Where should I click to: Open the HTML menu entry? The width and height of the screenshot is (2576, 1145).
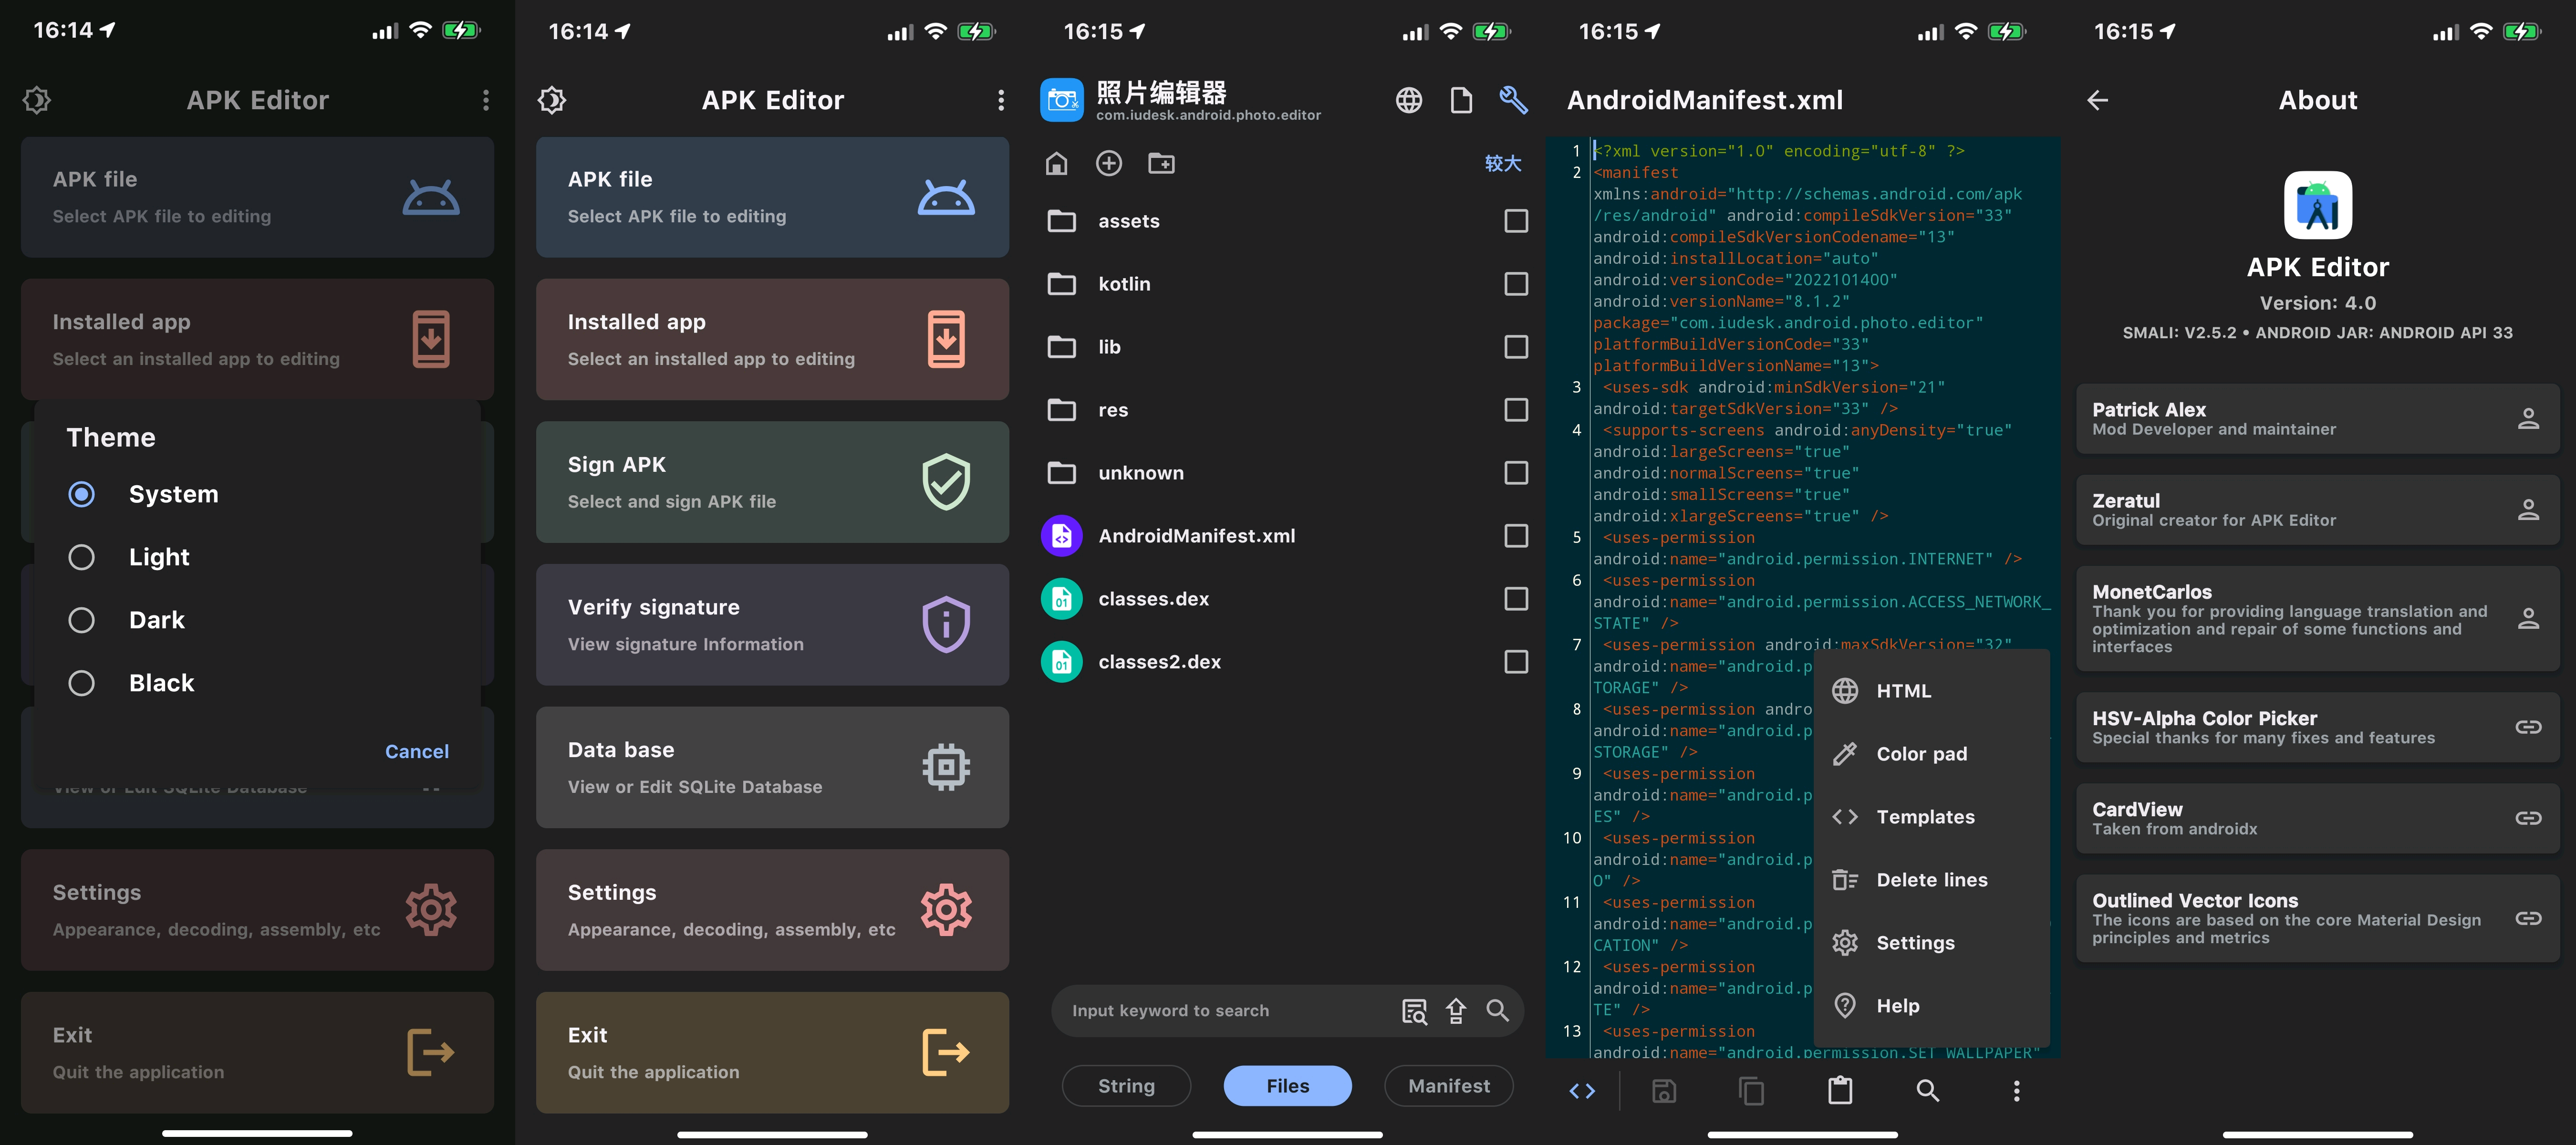click(1932, 691)
